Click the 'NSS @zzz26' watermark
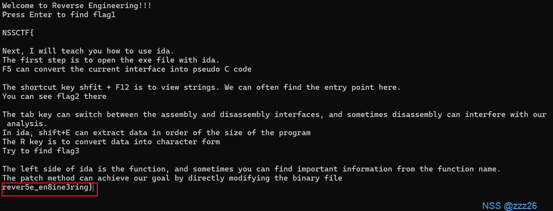This screenshot has width=553, height=211. pyautogui.click(x=509, y=205)
